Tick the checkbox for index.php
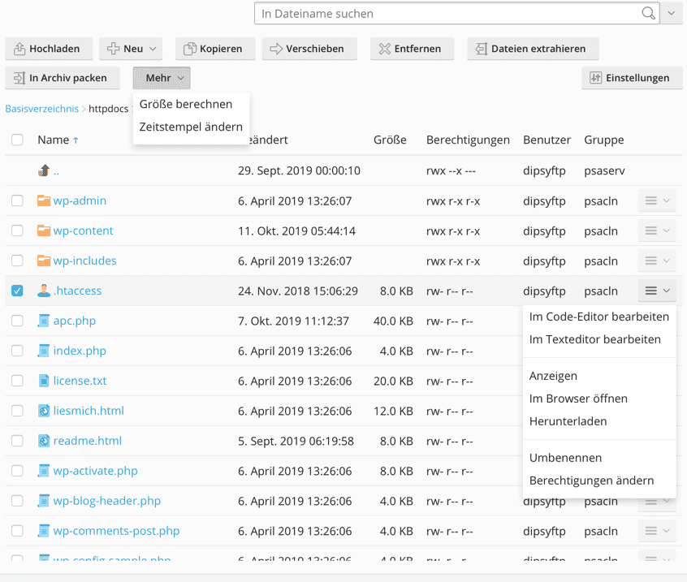 [x=17, y=351]
